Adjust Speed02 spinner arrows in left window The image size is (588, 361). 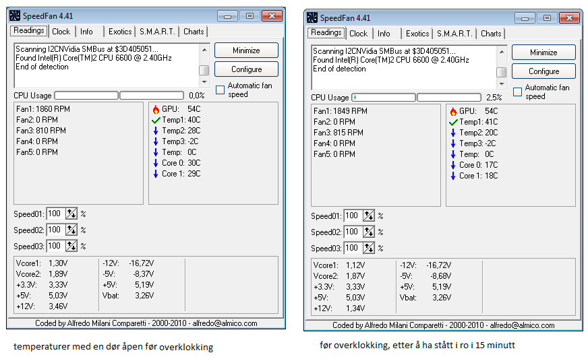coord(71,230)
